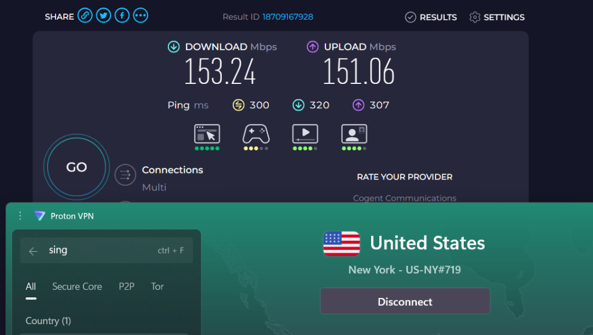Select the video chat performance icon
Viewport: 593px width, 335px height.
point(354,134)
